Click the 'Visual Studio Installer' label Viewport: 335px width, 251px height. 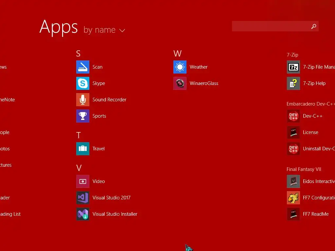(115, 214)
